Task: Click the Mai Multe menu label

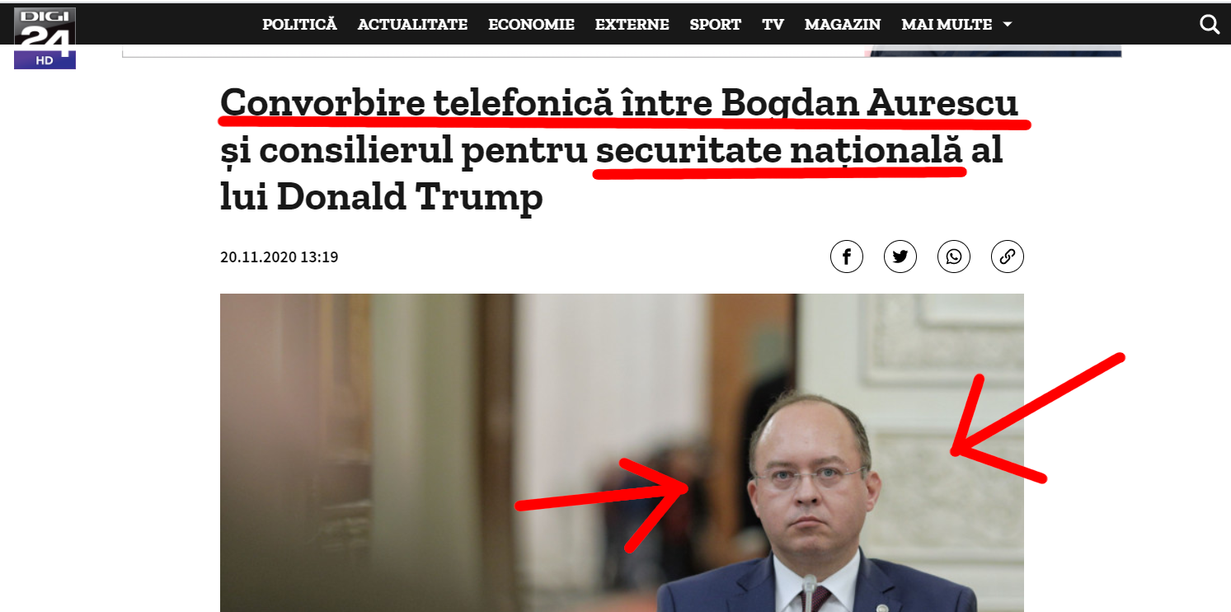Action: coord(947,25)
